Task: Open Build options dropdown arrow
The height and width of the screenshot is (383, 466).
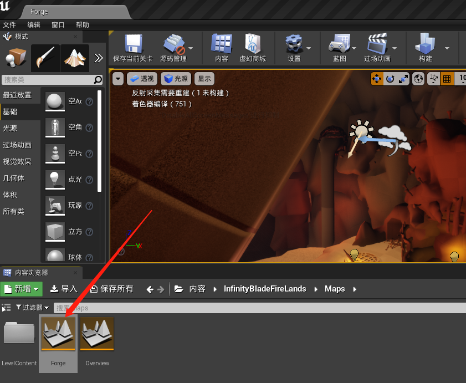Action: [447, 48]
